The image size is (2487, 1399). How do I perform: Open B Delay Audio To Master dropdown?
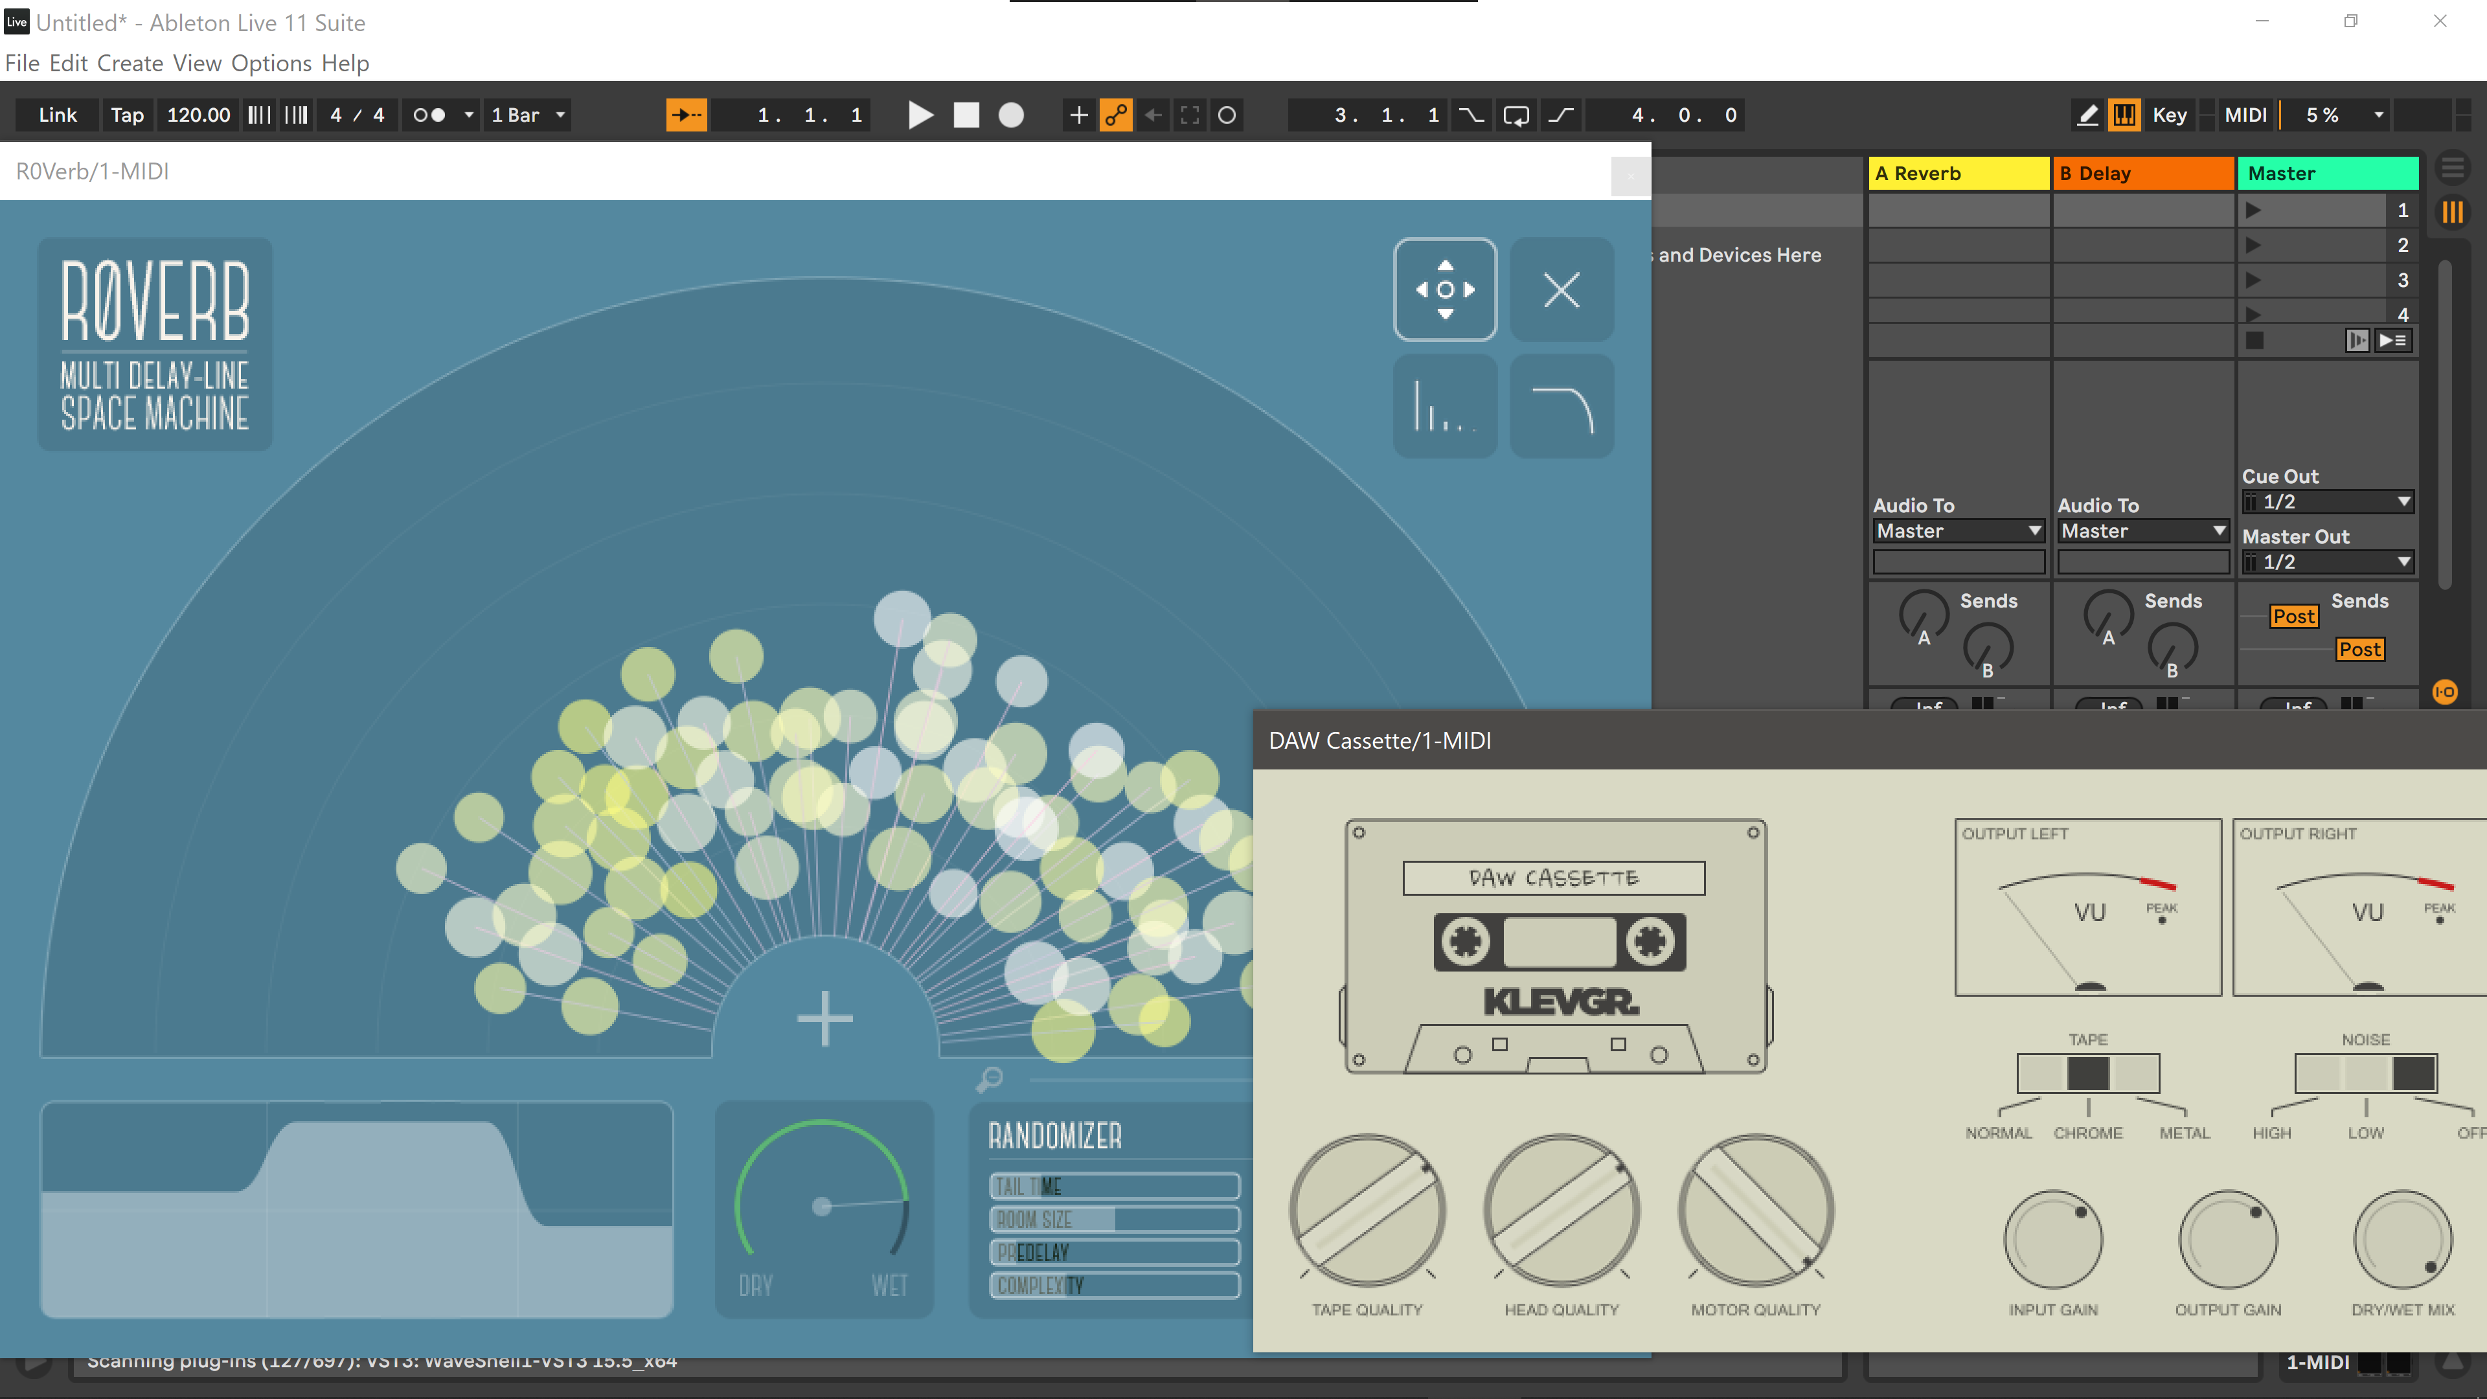pos(2143,531)
